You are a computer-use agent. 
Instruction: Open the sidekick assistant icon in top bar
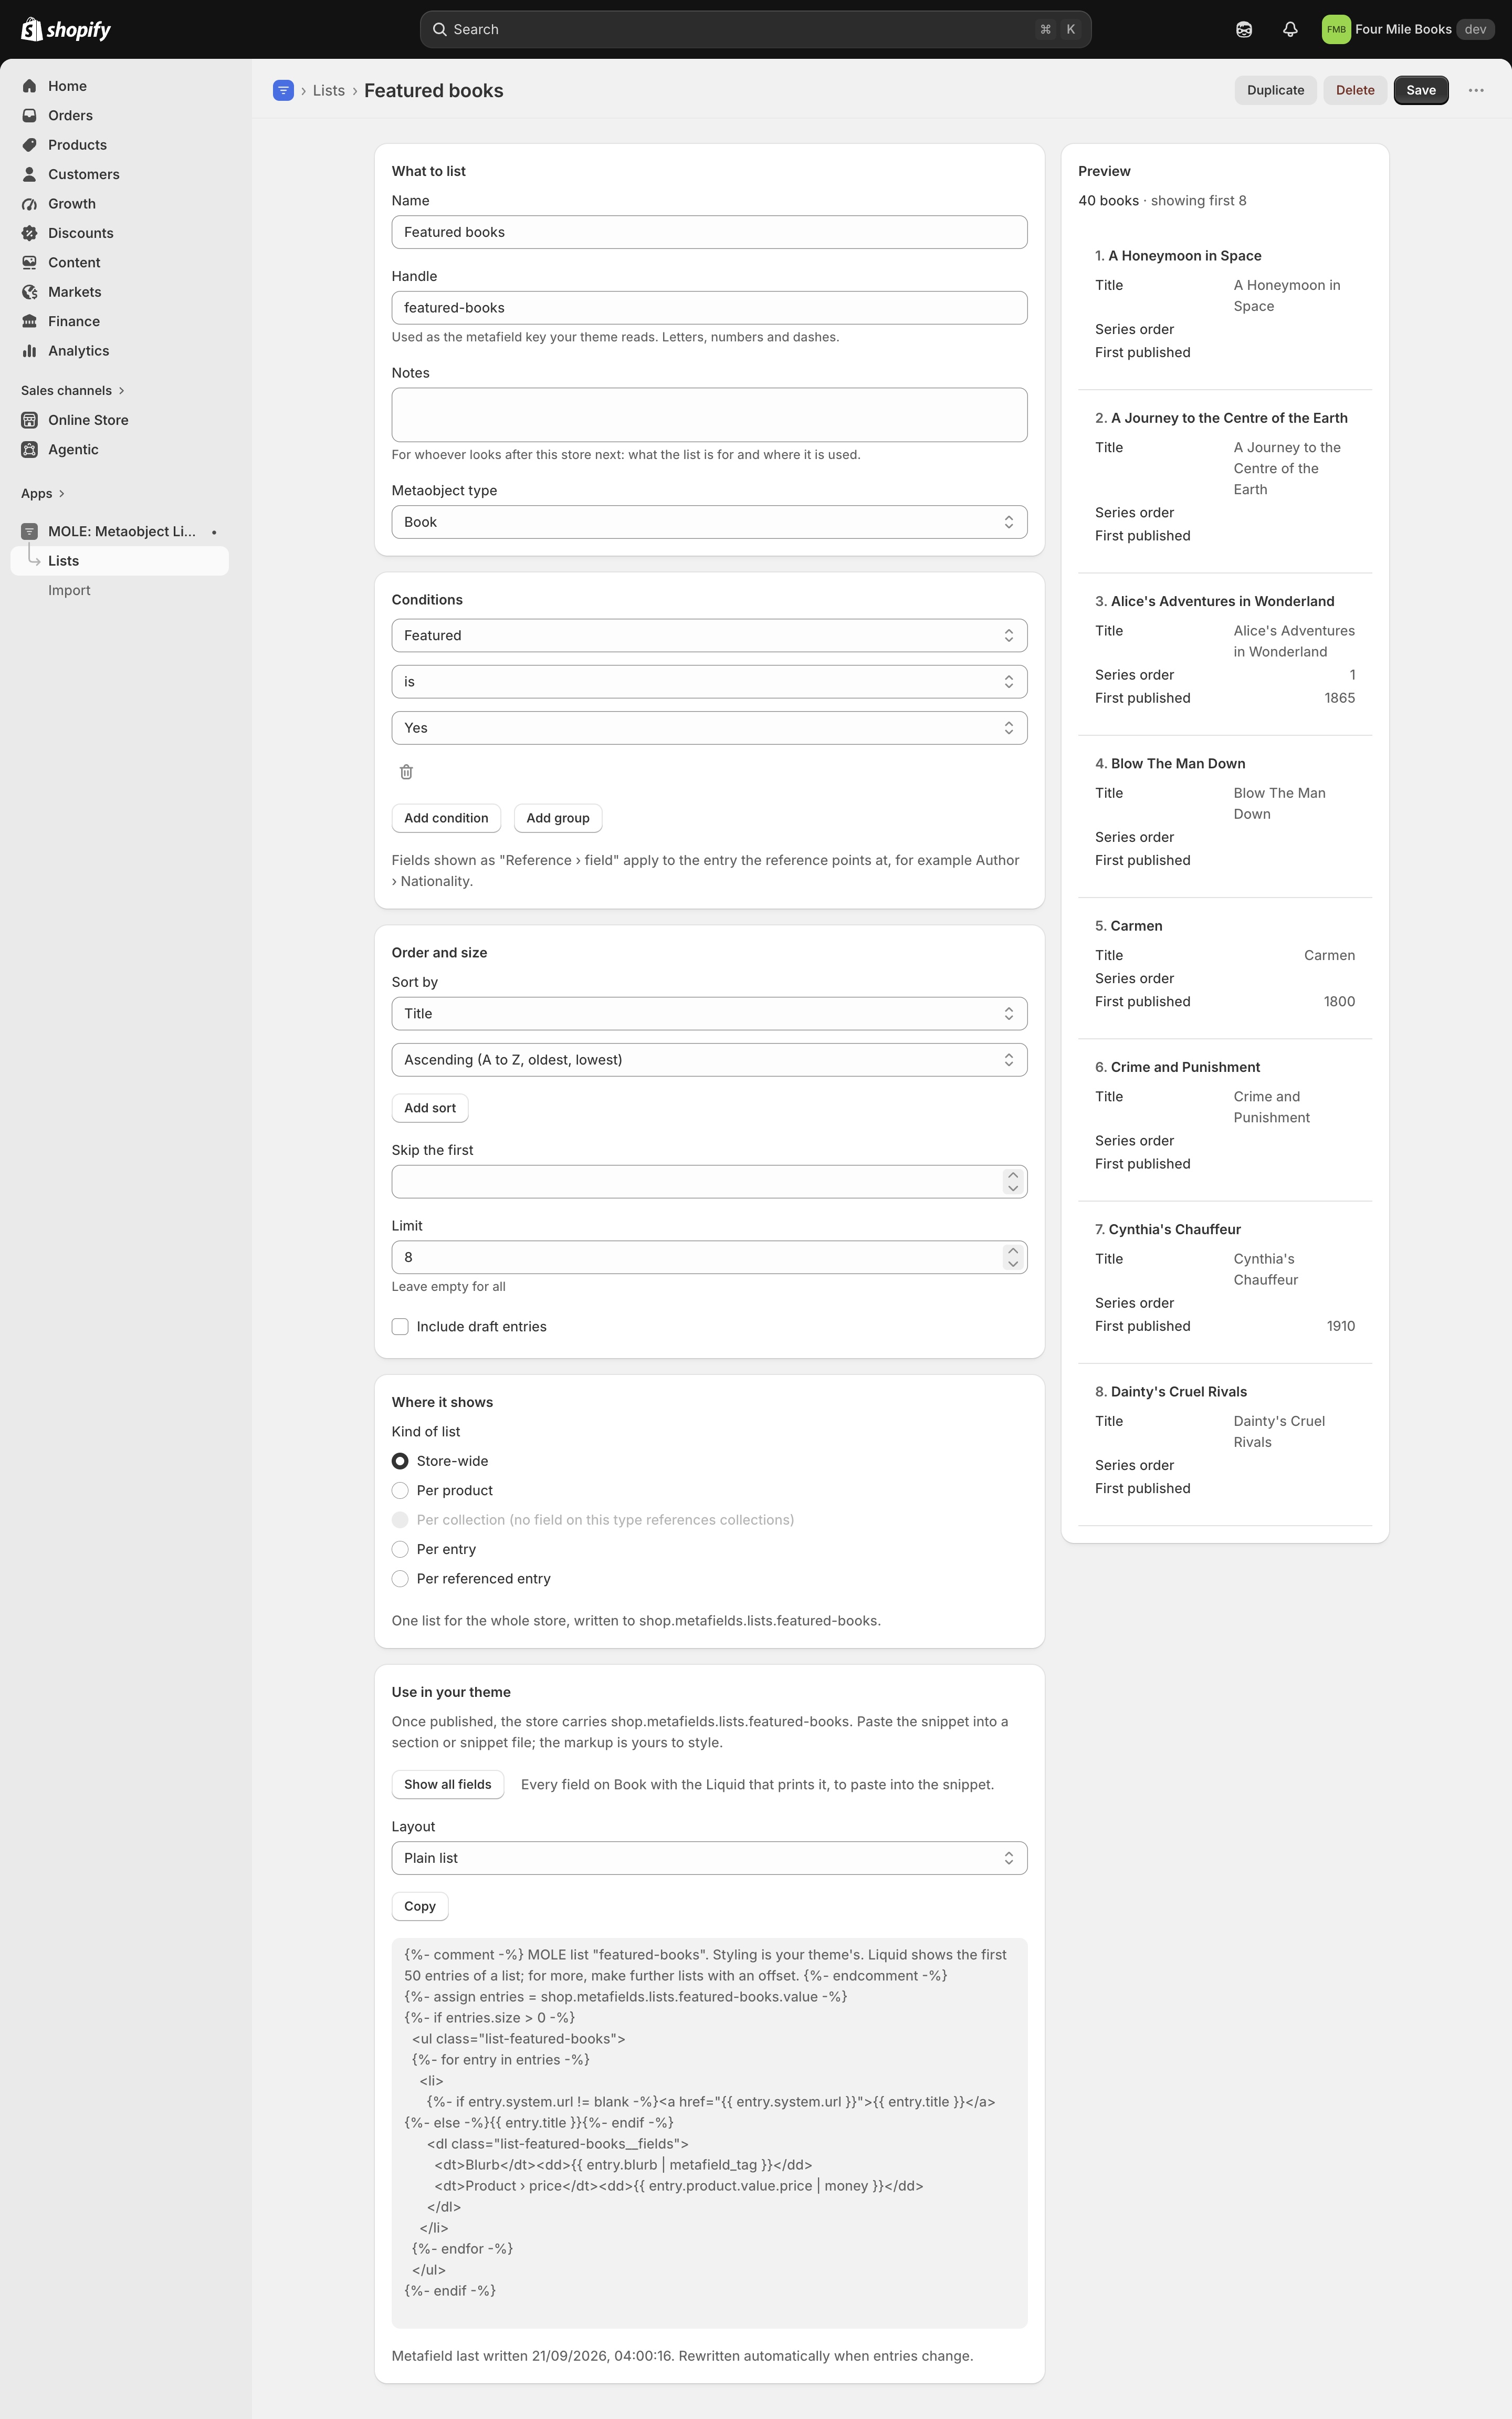1244,29
